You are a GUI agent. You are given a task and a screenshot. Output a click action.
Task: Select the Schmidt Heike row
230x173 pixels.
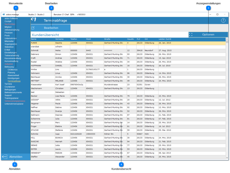click(128, 50)
